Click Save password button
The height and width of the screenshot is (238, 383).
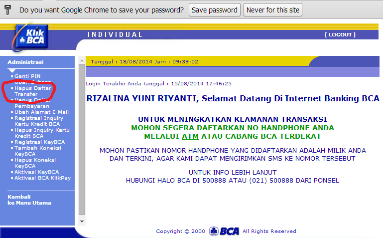click(x=215, y=10)
